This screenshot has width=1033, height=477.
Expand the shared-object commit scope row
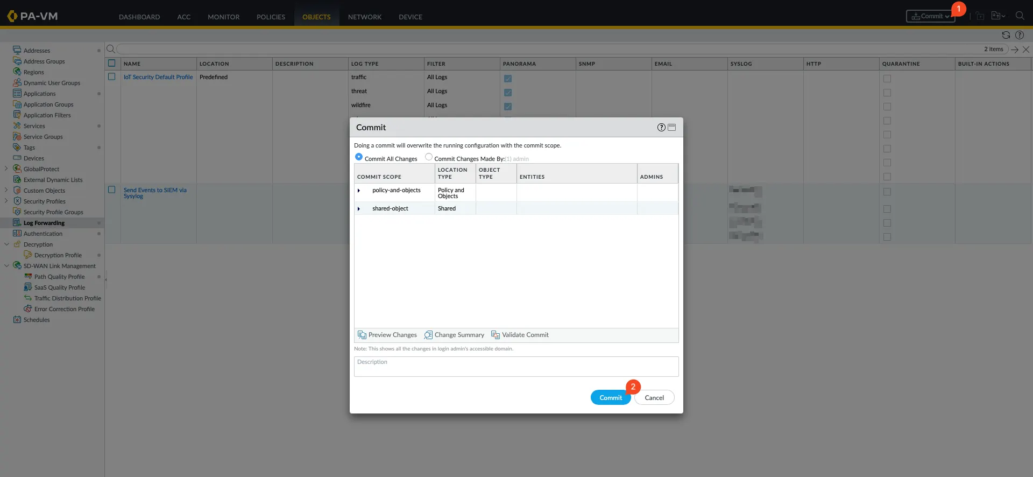[359, 209]
